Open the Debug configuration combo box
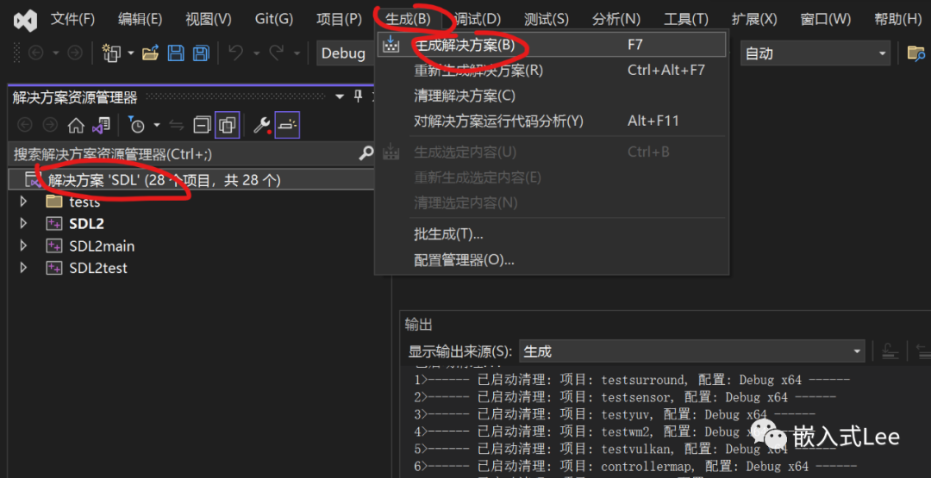The width and height of the screenshot is (931, 478). coord(347,53)
